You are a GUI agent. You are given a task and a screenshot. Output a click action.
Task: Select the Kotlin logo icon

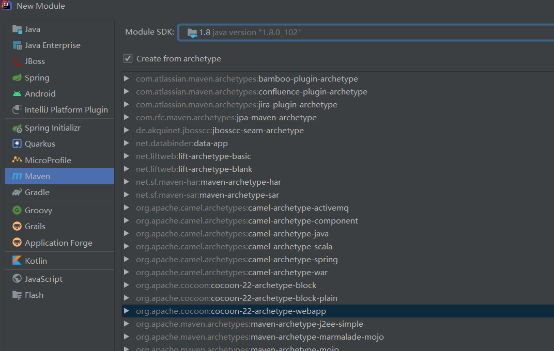point(17,261)
